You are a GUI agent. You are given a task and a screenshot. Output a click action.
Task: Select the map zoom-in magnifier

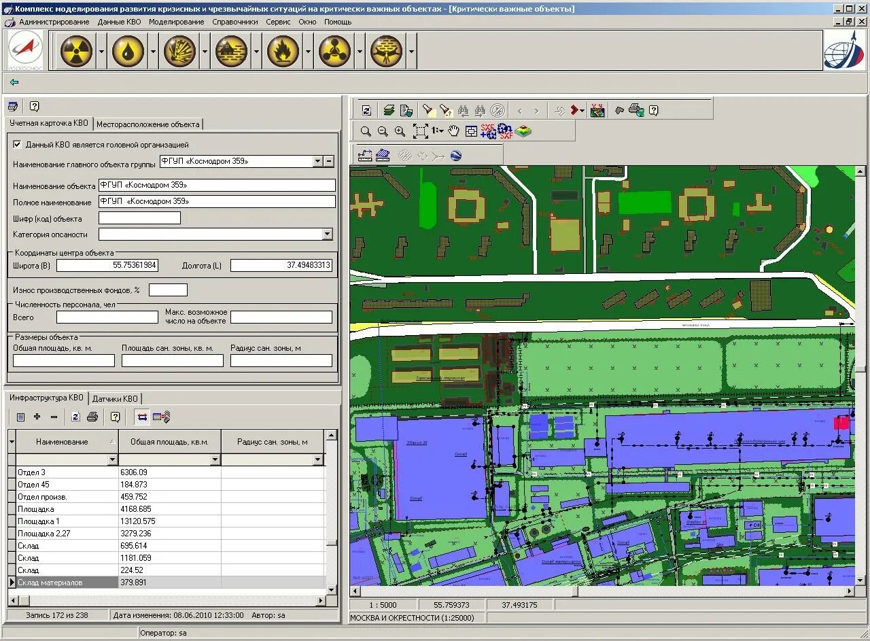pos(400,131)
